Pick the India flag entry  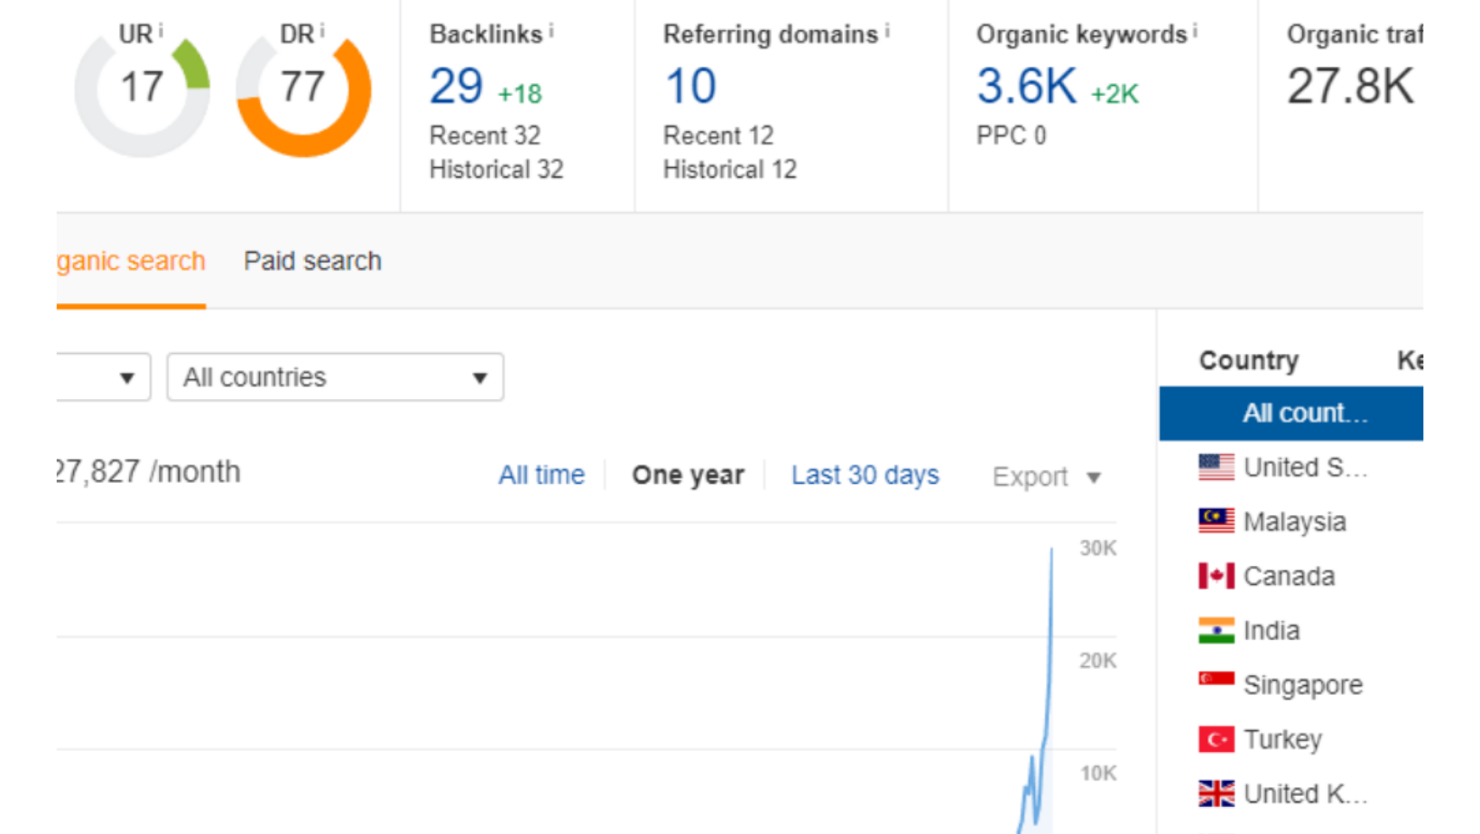(x=1290, y=630)
